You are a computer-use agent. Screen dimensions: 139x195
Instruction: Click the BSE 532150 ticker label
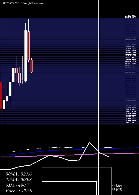[11, 3]
